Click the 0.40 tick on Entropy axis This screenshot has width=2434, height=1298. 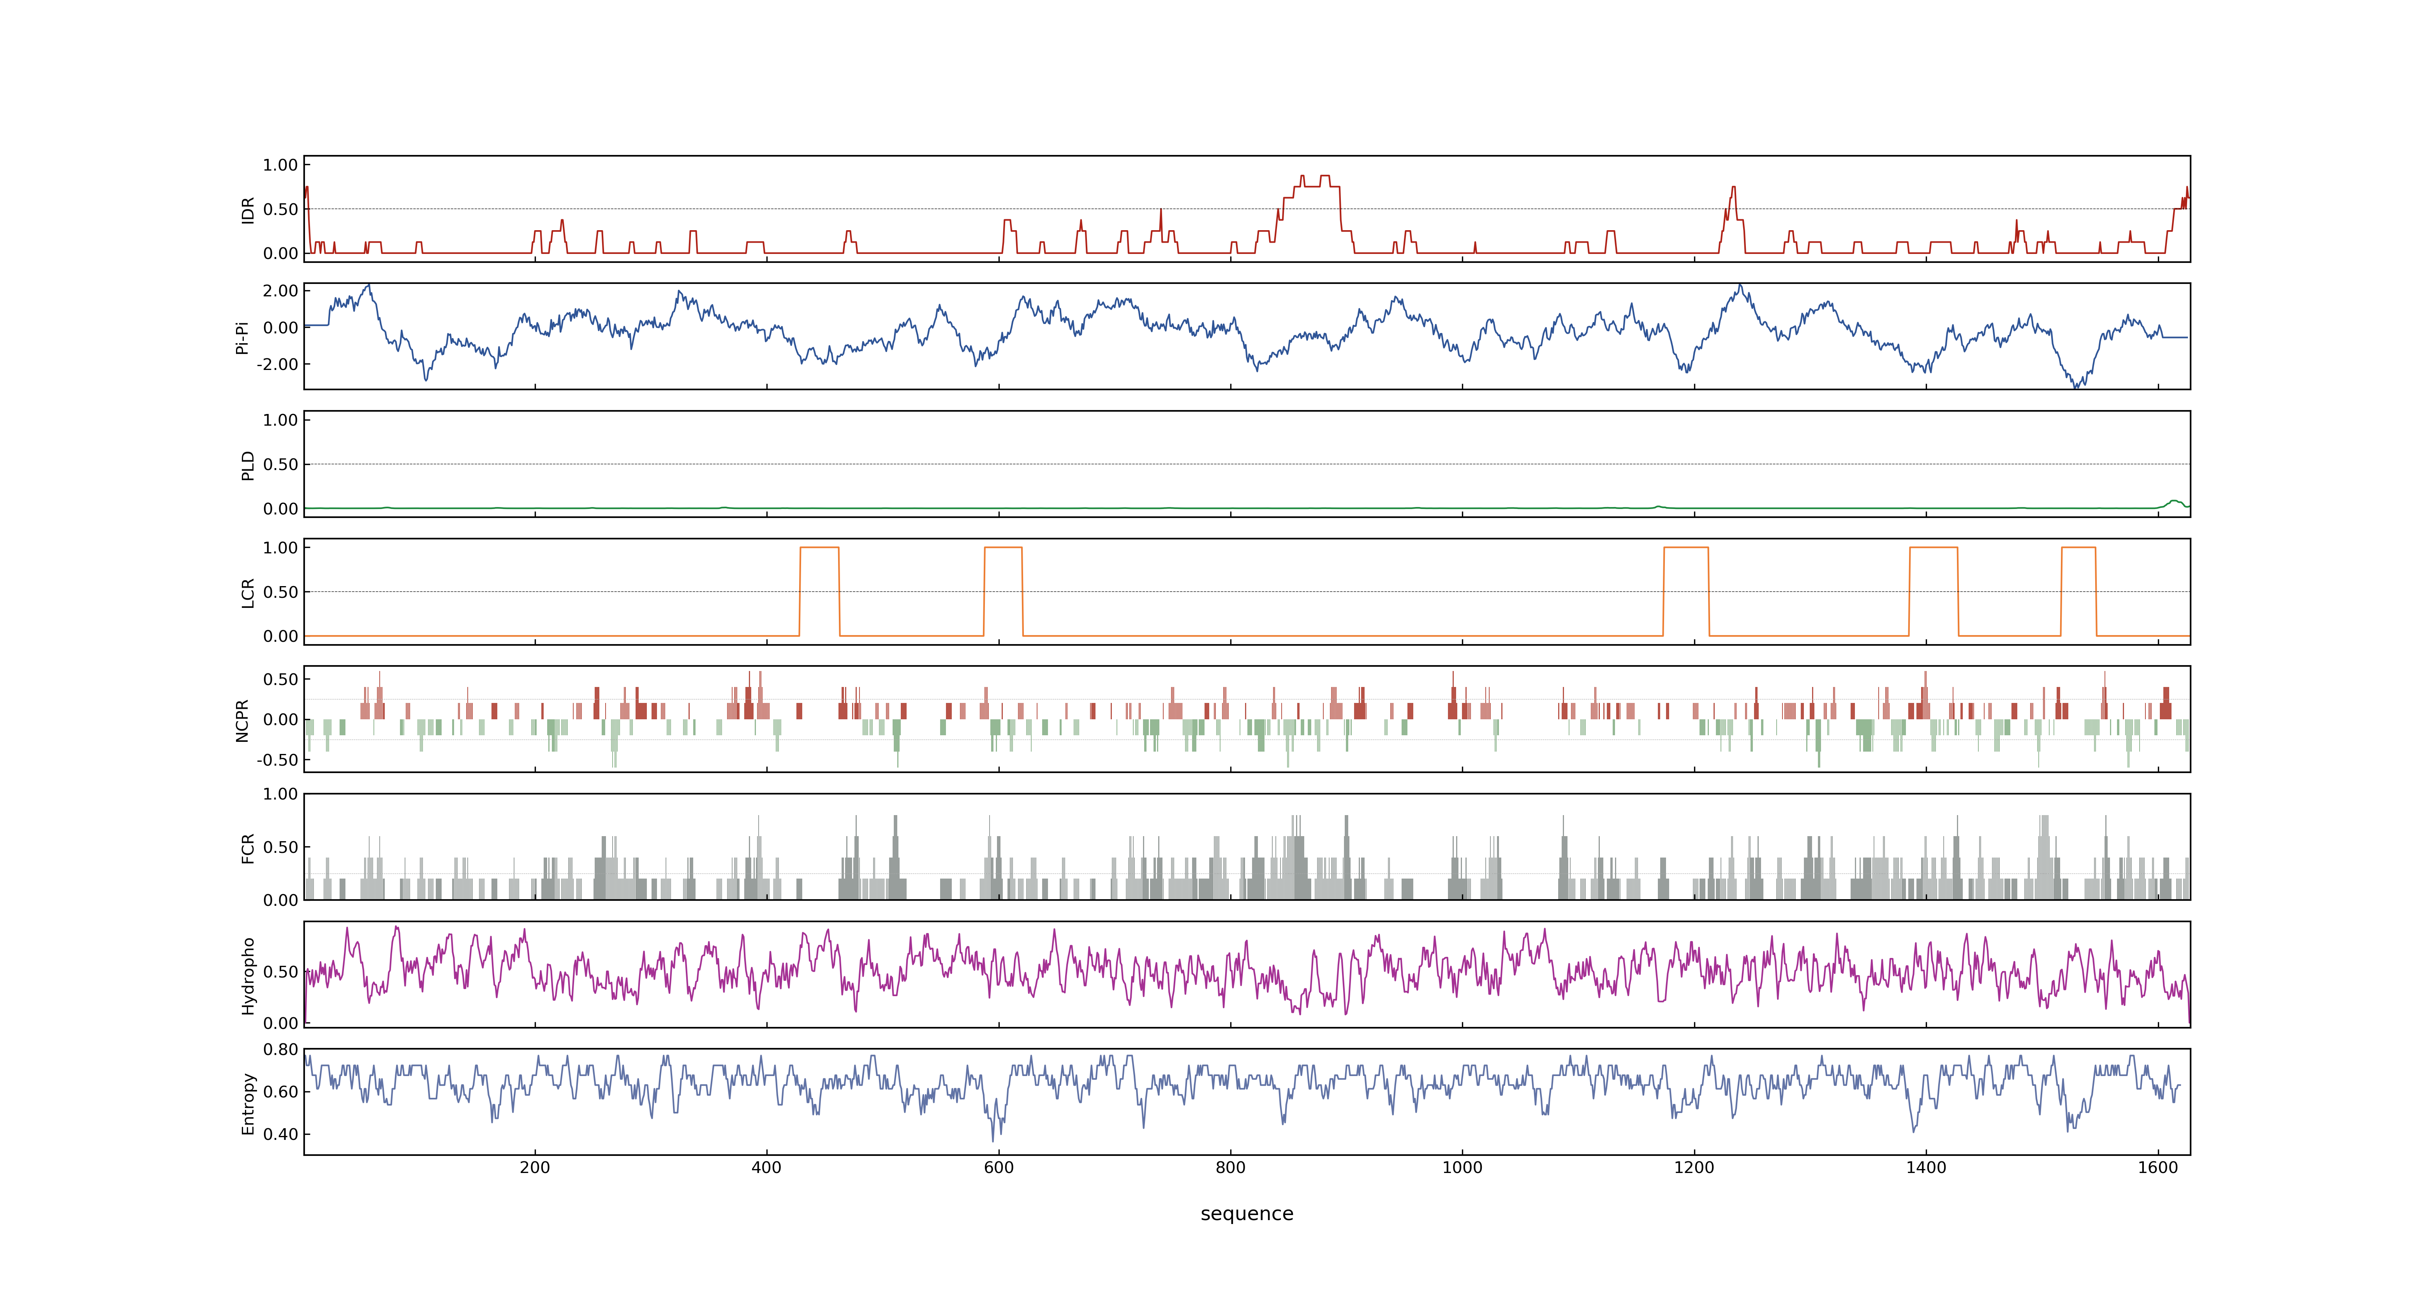pyautogui.click(x=281, y=1134)
